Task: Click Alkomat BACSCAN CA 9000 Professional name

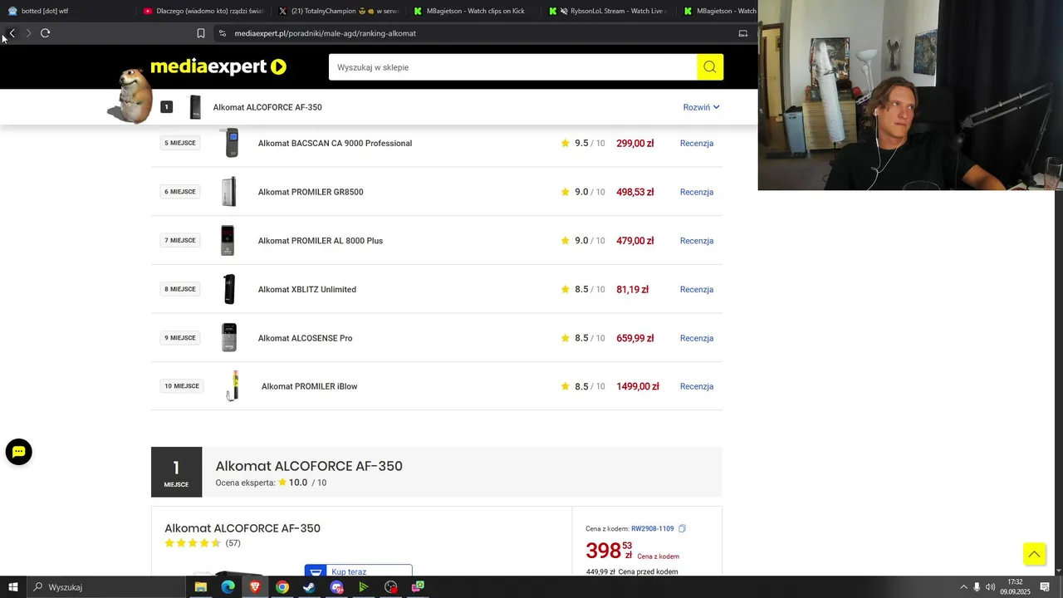Action: [x=335, y=143]
